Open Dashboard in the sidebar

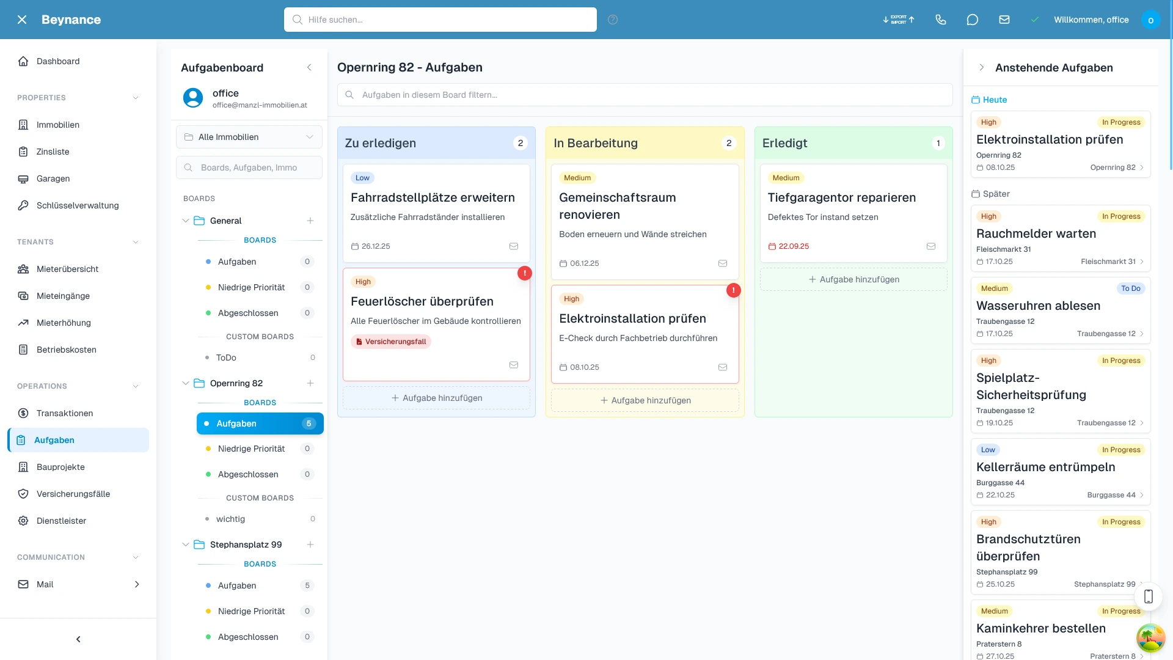(x=58, y=61)
